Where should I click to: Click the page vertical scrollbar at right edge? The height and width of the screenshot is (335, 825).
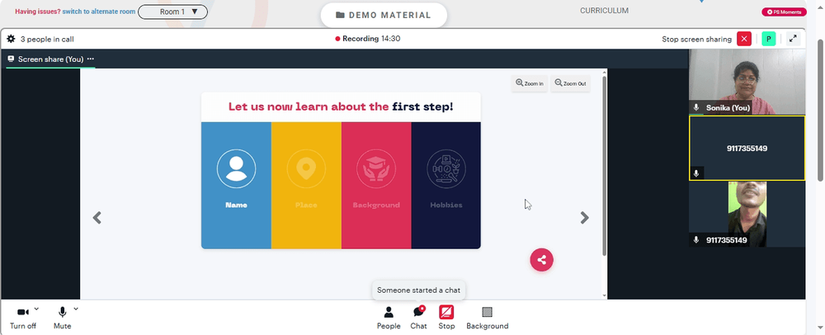pos(820,111)
